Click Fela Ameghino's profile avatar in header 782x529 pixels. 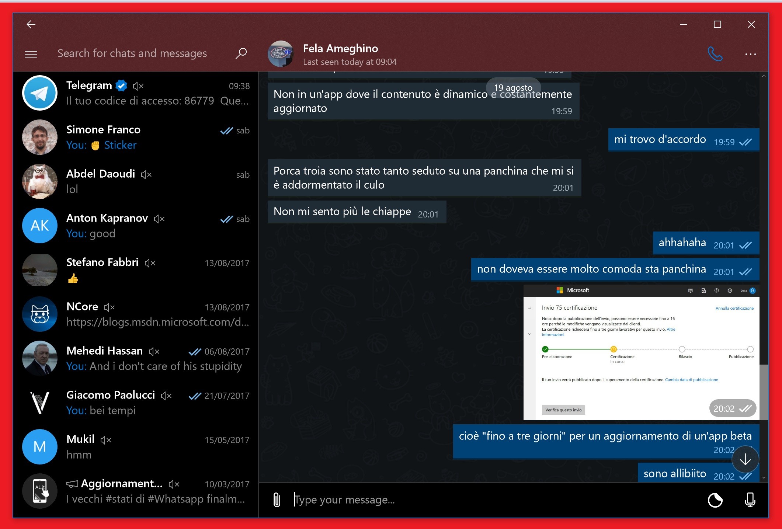click(x=281, y=54)
